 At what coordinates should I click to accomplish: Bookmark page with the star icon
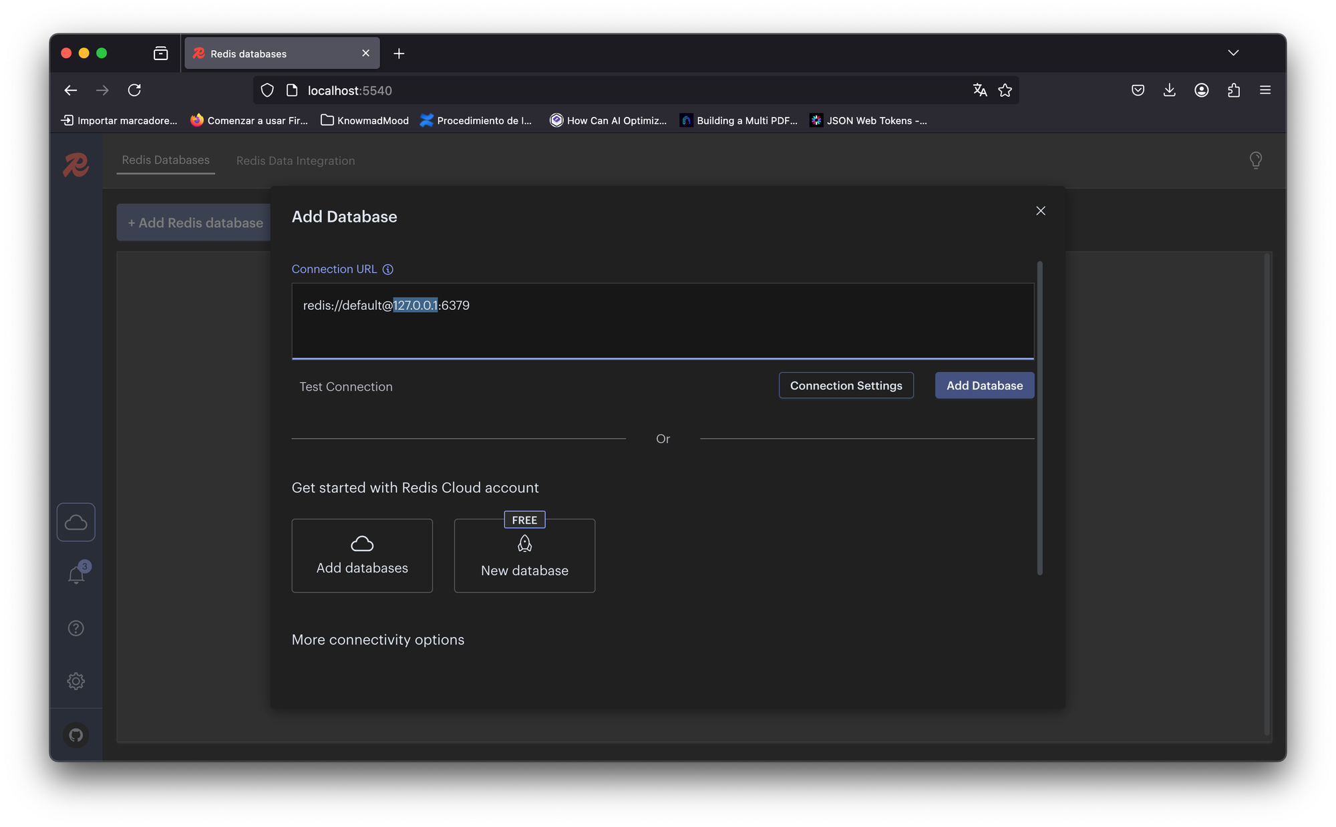pyautogui.click(x=1005, y=90)
